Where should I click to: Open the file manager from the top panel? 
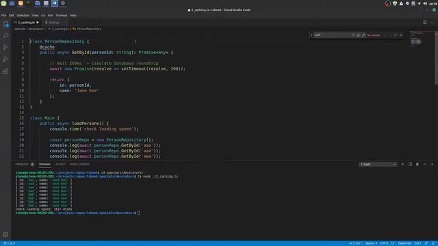(38, 3)
